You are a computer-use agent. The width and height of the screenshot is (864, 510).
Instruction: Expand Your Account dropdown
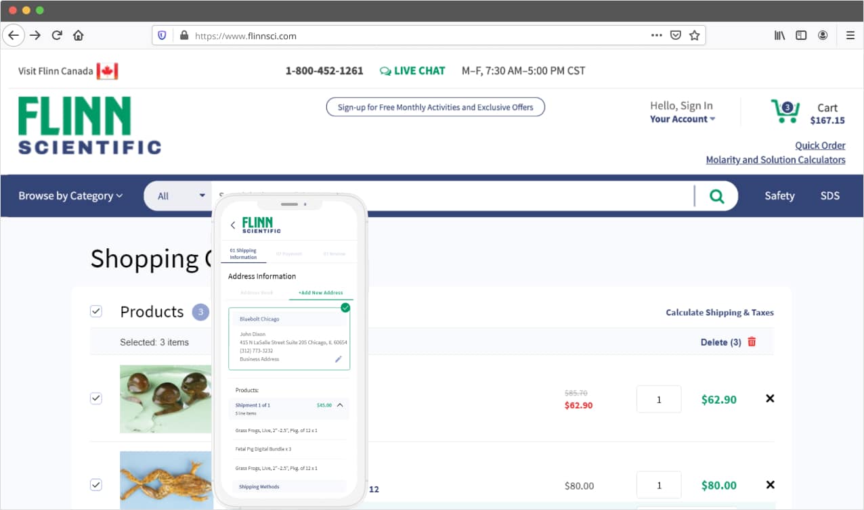tap(683, 119)
